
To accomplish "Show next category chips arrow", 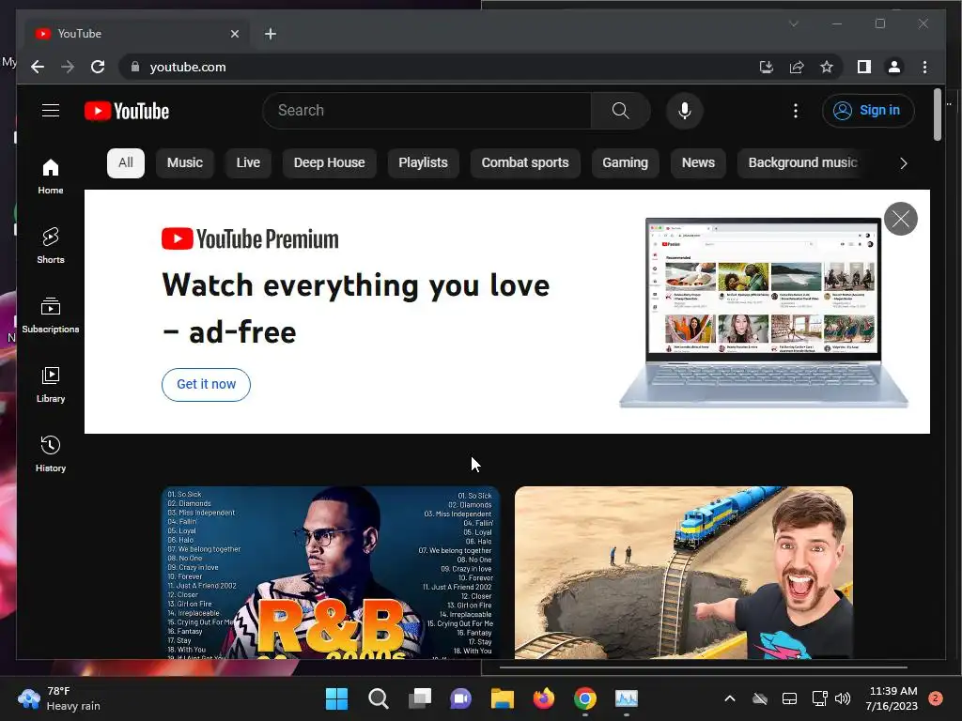I will 903,163.
